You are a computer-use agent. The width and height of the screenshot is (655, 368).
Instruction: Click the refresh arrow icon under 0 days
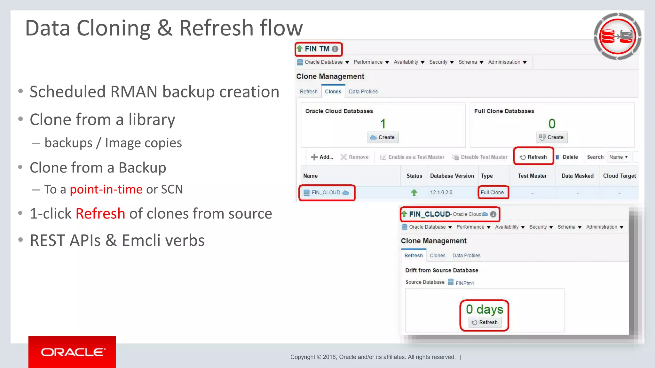pos(474,323)
